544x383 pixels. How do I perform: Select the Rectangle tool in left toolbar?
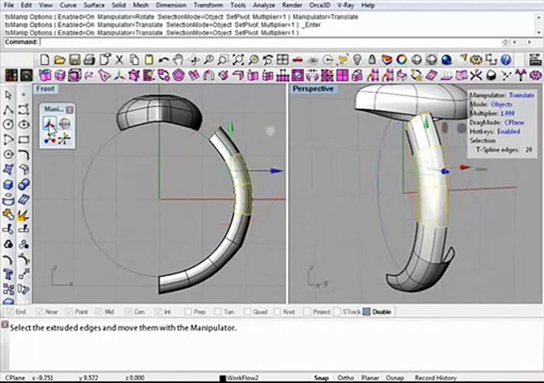(23, 140)
